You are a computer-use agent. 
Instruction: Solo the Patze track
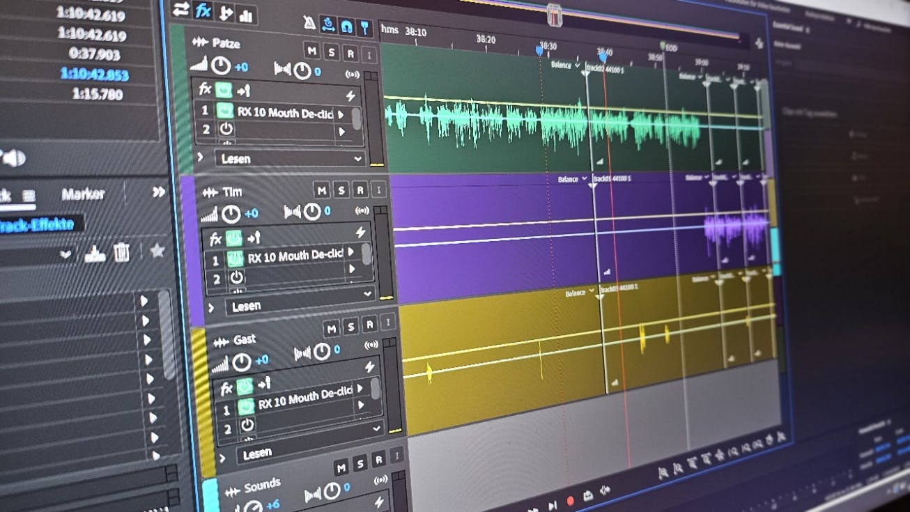click(331, 52)
